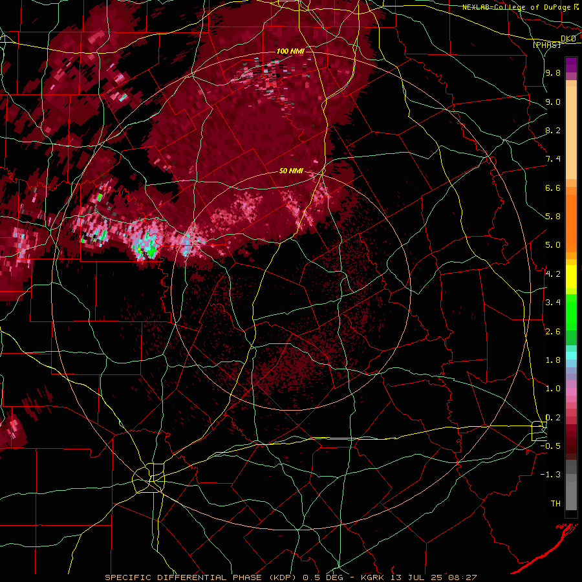Pick the yellow segment of the color bar
The width and height of the screenshot is (582, 582).
pyautogui.click(x=571, y=277)
